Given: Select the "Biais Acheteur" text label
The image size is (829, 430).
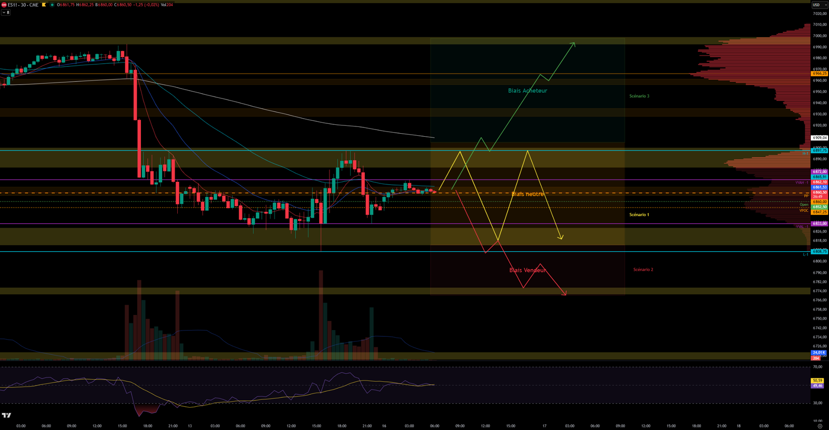Looking at the screenshot, I should (527, 91).
